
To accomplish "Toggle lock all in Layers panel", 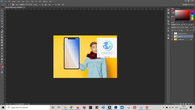I will coord(182,31).
